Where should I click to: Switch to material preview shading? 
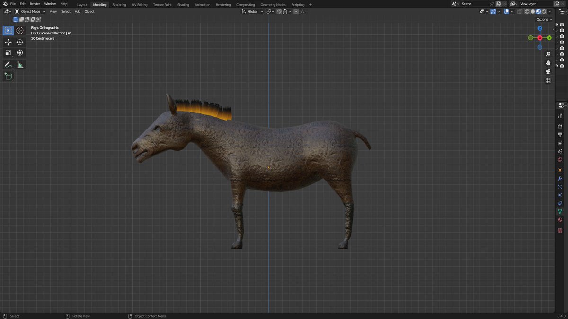coord(538,11)
